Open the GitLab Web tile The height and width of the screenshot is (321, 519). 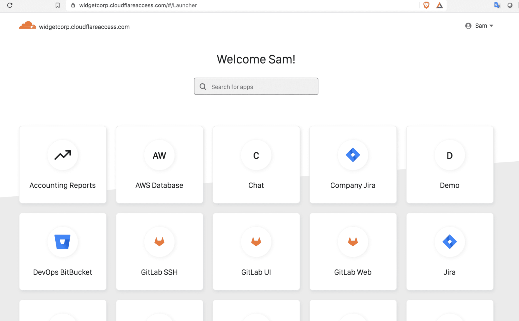pos(353,251)
